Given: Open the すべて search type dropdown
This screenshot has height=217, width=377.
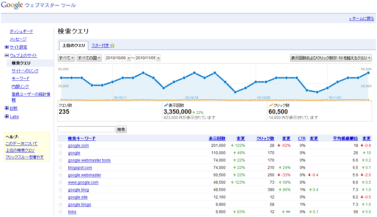Looking at the screenshot, I should pos(66,58).
